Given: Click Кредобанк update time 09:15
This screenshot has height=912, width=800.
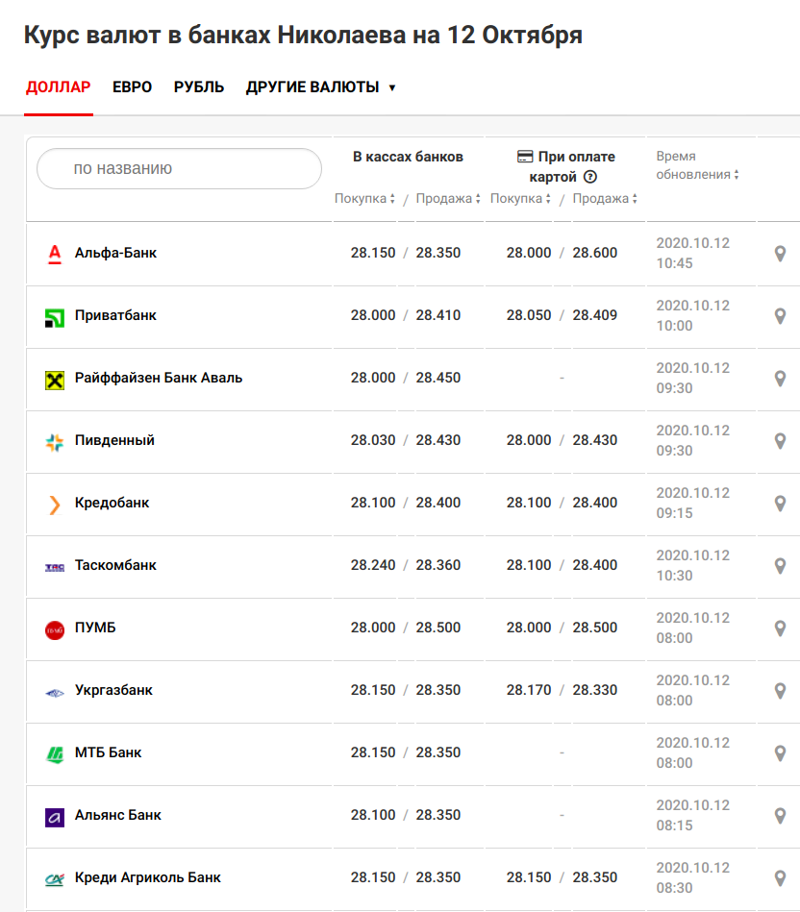Looking at the screenshot, I should tap(674, 513).
